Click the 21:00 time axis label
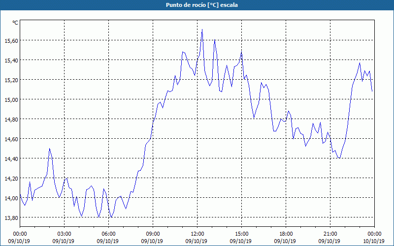The height and width of the screenshot is (246, 394). click(330, 234)
